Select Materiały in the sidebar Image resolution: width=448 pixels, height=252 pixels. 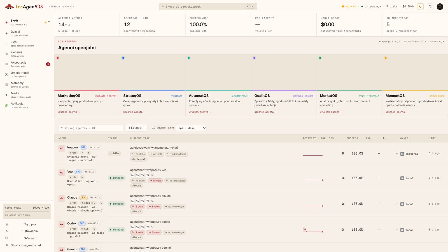(x=27, y=85)
